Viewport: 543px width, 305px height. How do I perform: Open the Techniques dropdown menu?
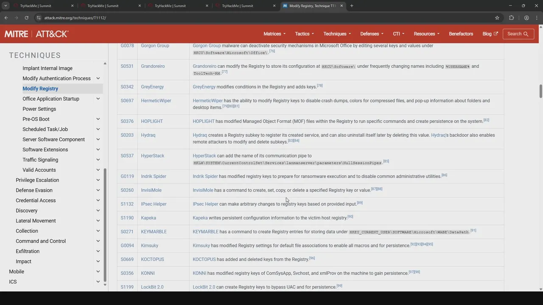pyautogui.click(x=337, y=34)
